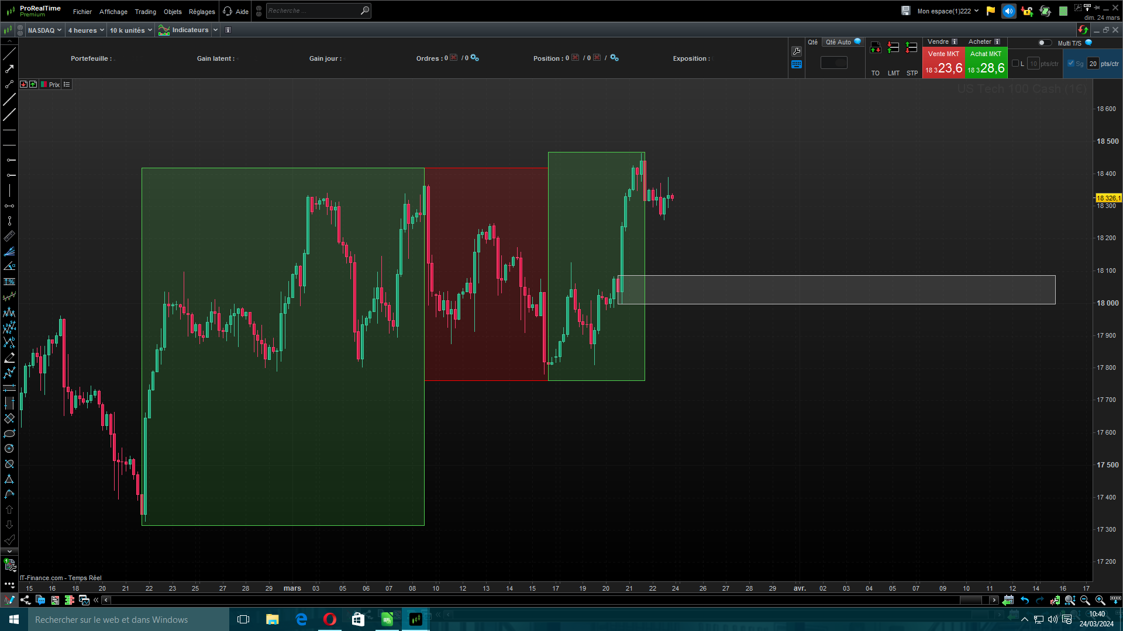Toggle the Multi T/S switch
The image size is (1123, 631).
[1044, 43]
